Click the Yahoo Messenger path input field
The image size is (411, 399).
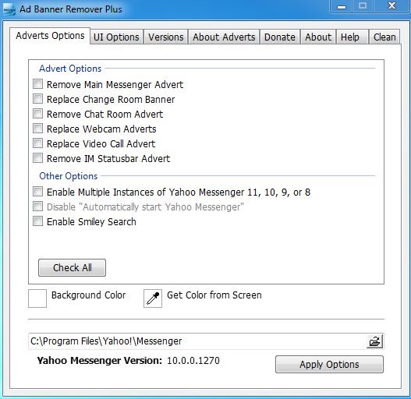197,341
